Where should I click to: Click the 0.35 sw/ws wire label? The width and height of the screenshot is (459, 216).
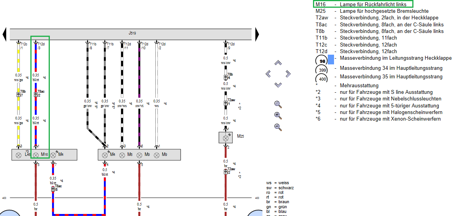point(122,103)
